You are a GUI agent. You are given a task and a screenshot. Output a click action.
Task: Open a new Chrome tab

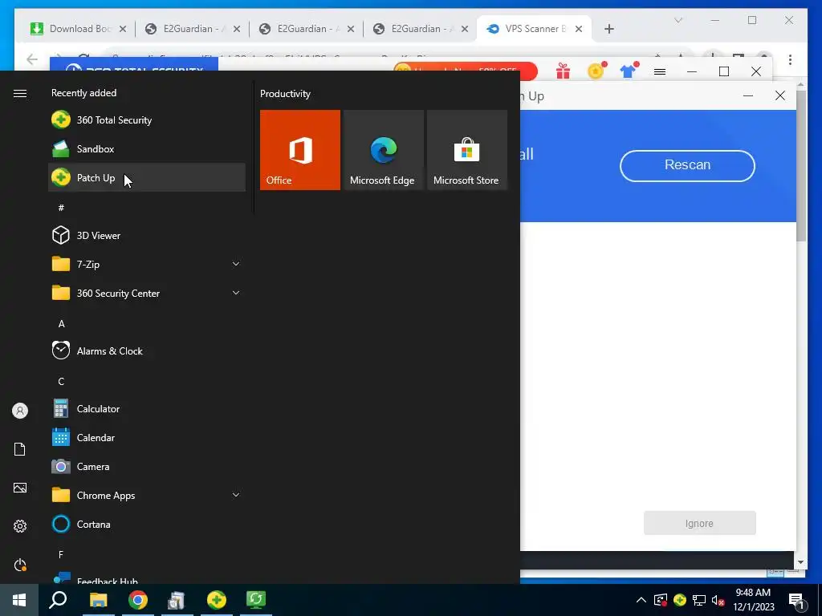pyautogui.click(x=608, y=29)
